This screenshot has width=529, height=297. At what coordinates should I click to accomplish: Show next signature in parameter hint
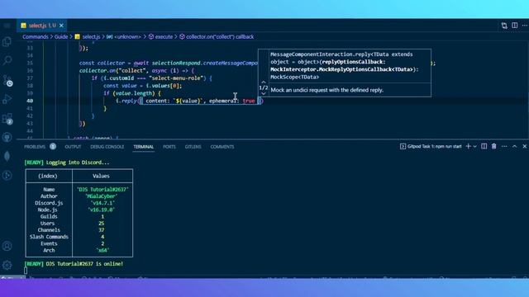(x=264, y=93)
